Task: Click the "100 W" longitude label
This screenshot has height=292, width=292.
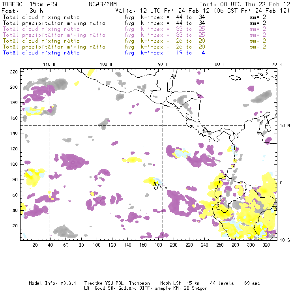Action: [106, 64]
